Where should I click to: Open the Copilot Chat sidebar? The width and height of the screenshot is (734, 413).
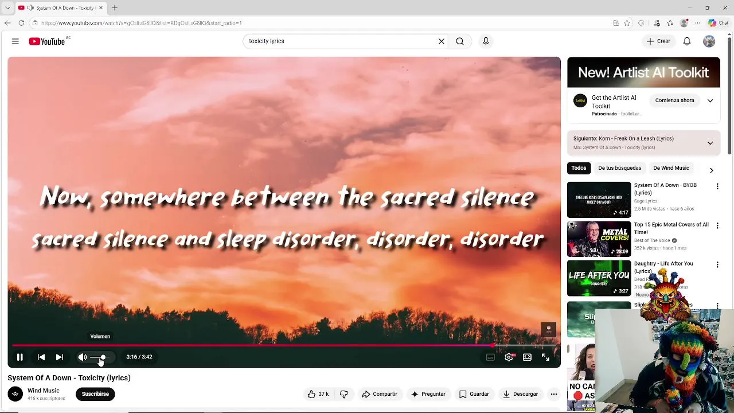tap(718, 23)
